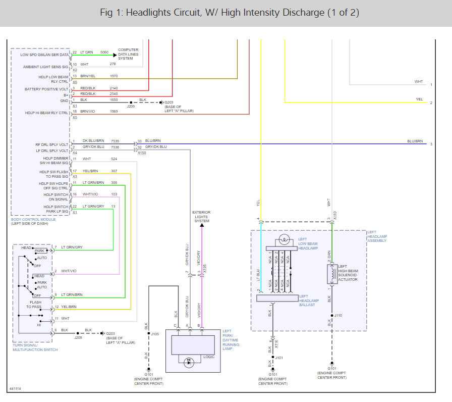Click 'BRN/VIO' wire color label
This screenshot has height=402, width=452.
(88, 112)
